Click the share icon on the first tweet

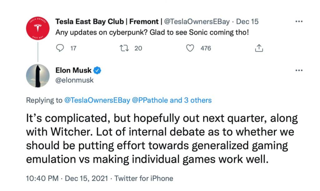[x=258, y=48]
